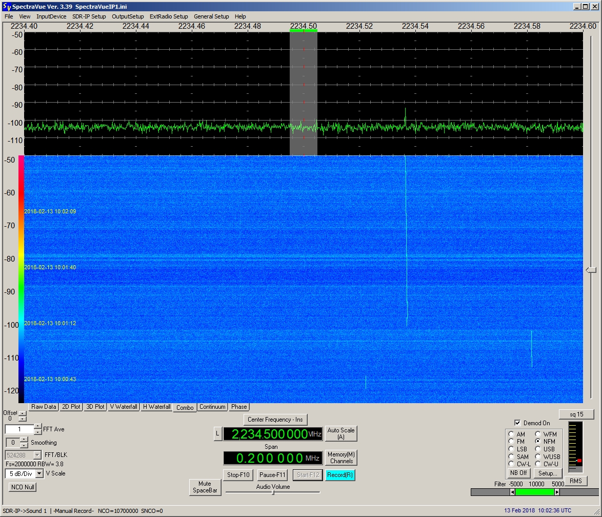Increase FFT Ave with the up arrow
The width and height of the screenshot is (602, 517).
pyautogui.click(x=38, y=427)
